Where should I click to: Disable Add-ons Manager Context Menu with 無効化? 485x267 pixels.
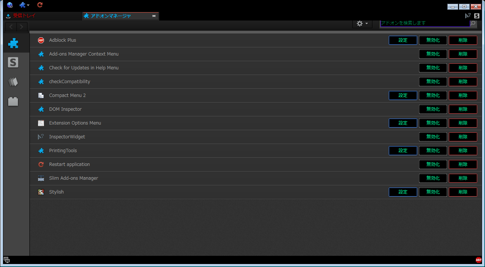pyautogui.click(x=433, y=54)
